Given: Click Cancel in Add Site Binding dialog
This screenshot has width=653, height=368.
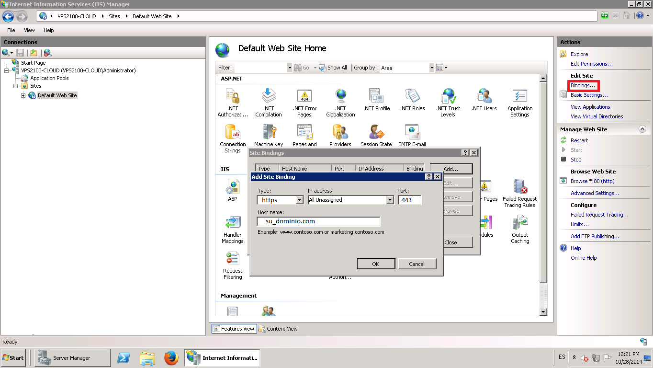Looking at the screenshot, I should pyautogui.click(x=417, y=264).
